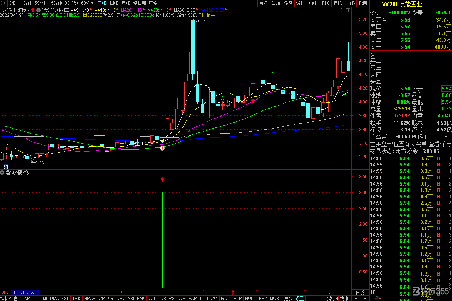The height and width of the screenshot is (301, 452).
Task: Select the KDJ indicator
Action: (204, 298)
